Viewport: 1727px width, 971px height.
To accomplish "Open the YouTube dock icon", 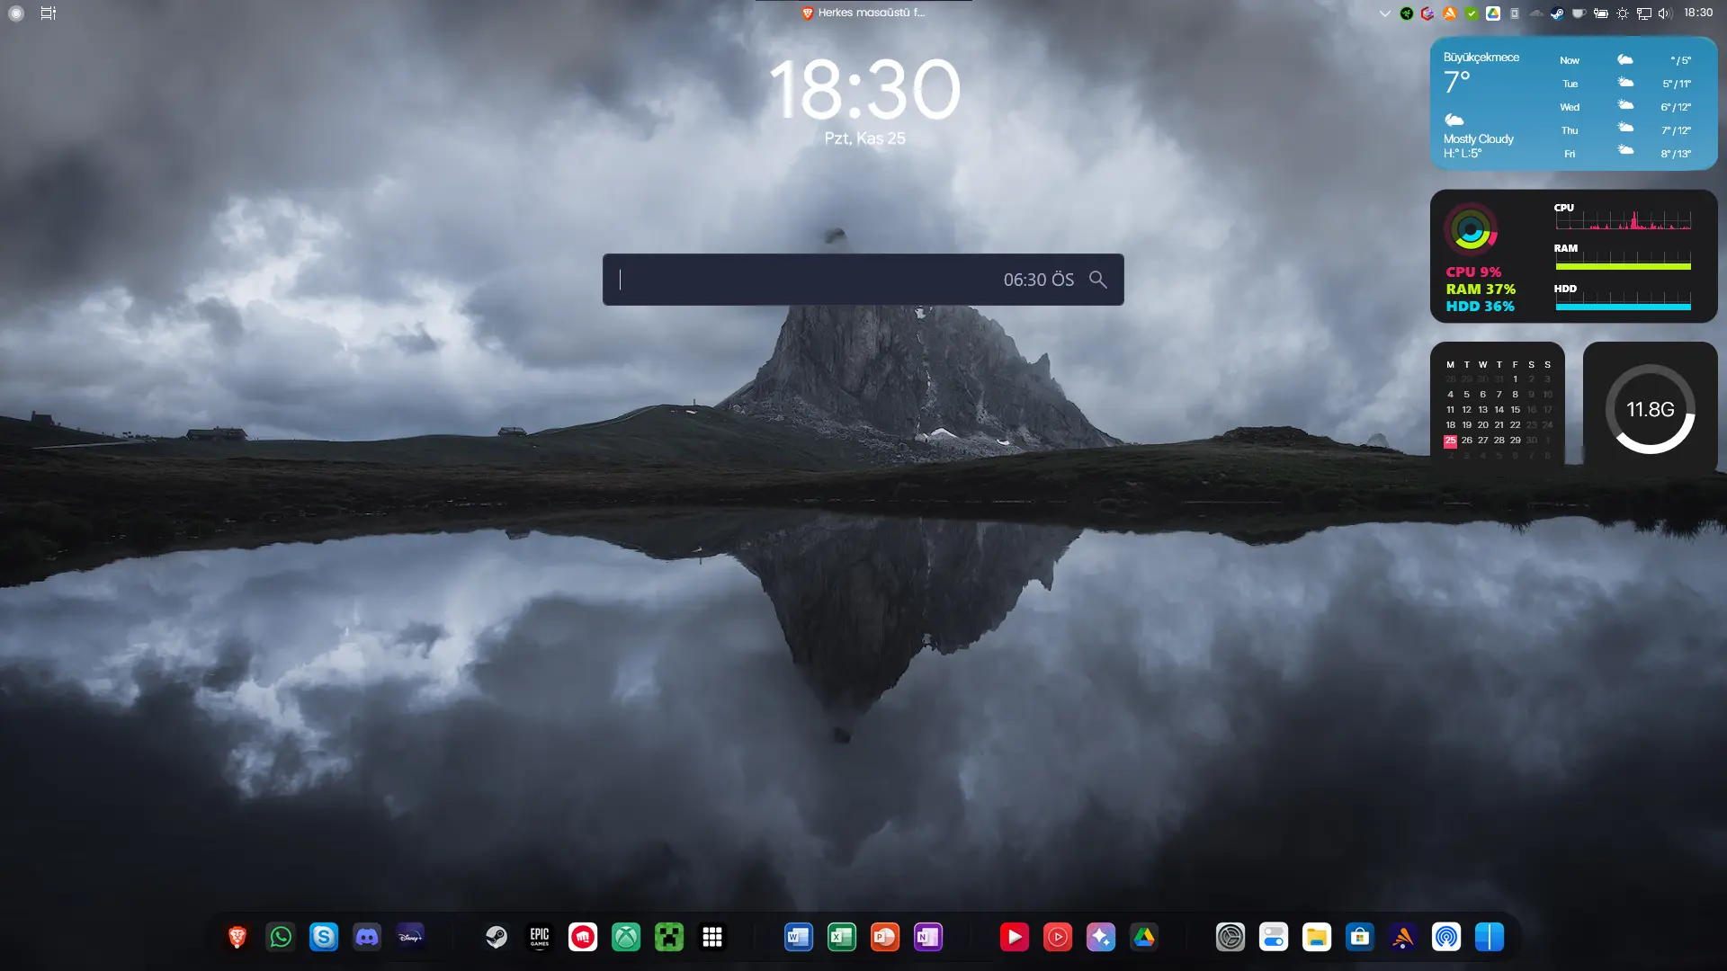I will click(1015, 937).
